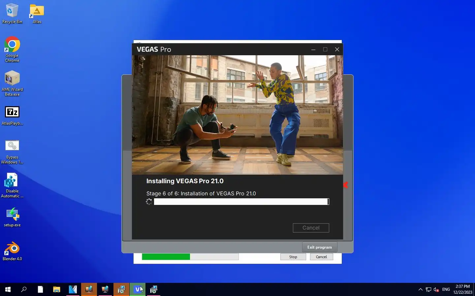Open the Recycle Bin desktop icon
475x296 pixels.
[12, 13]
